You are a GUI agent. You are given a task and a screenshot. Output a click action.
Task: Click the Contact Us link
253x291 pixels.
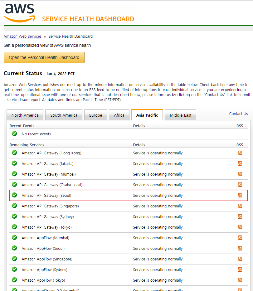[x=238, y=114]
